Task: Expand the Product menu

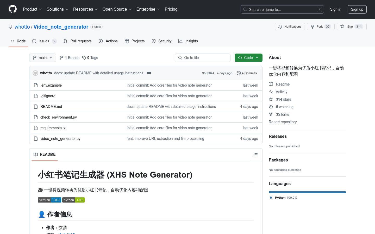Action: coord(32,9)
